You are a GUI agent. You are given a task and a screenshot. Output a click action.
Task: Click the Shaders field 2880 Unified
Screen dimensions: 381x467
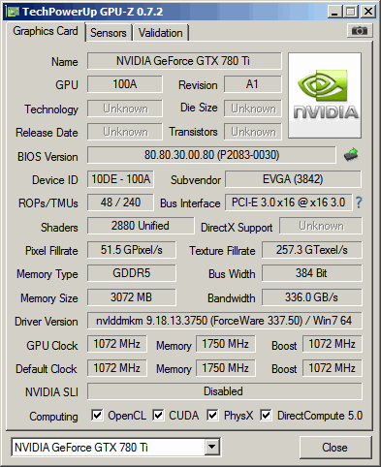(141, 226)
